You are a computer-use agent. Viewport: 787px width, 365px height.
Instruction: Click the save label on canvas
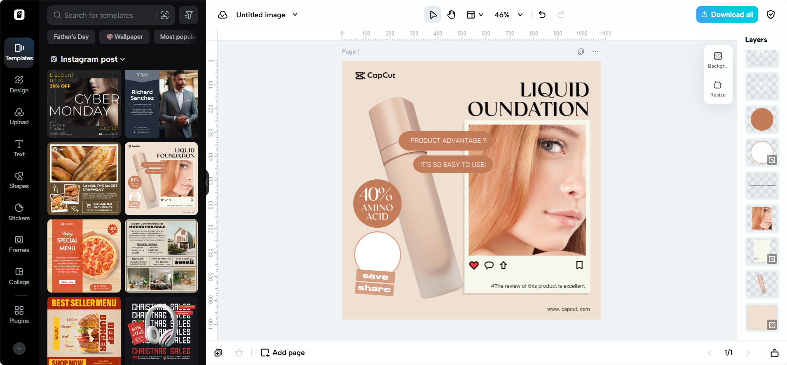[x=375, y=276]
